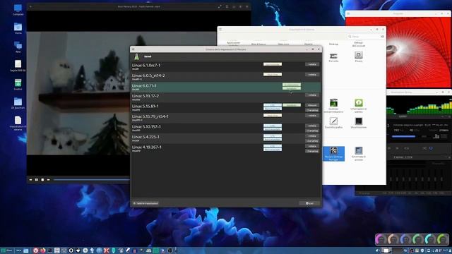Image resolution: width=452 pixels, height=254 pixels.
Task: Install the Linux 5.10.157-1 kernel
Action: pos(312,126)
